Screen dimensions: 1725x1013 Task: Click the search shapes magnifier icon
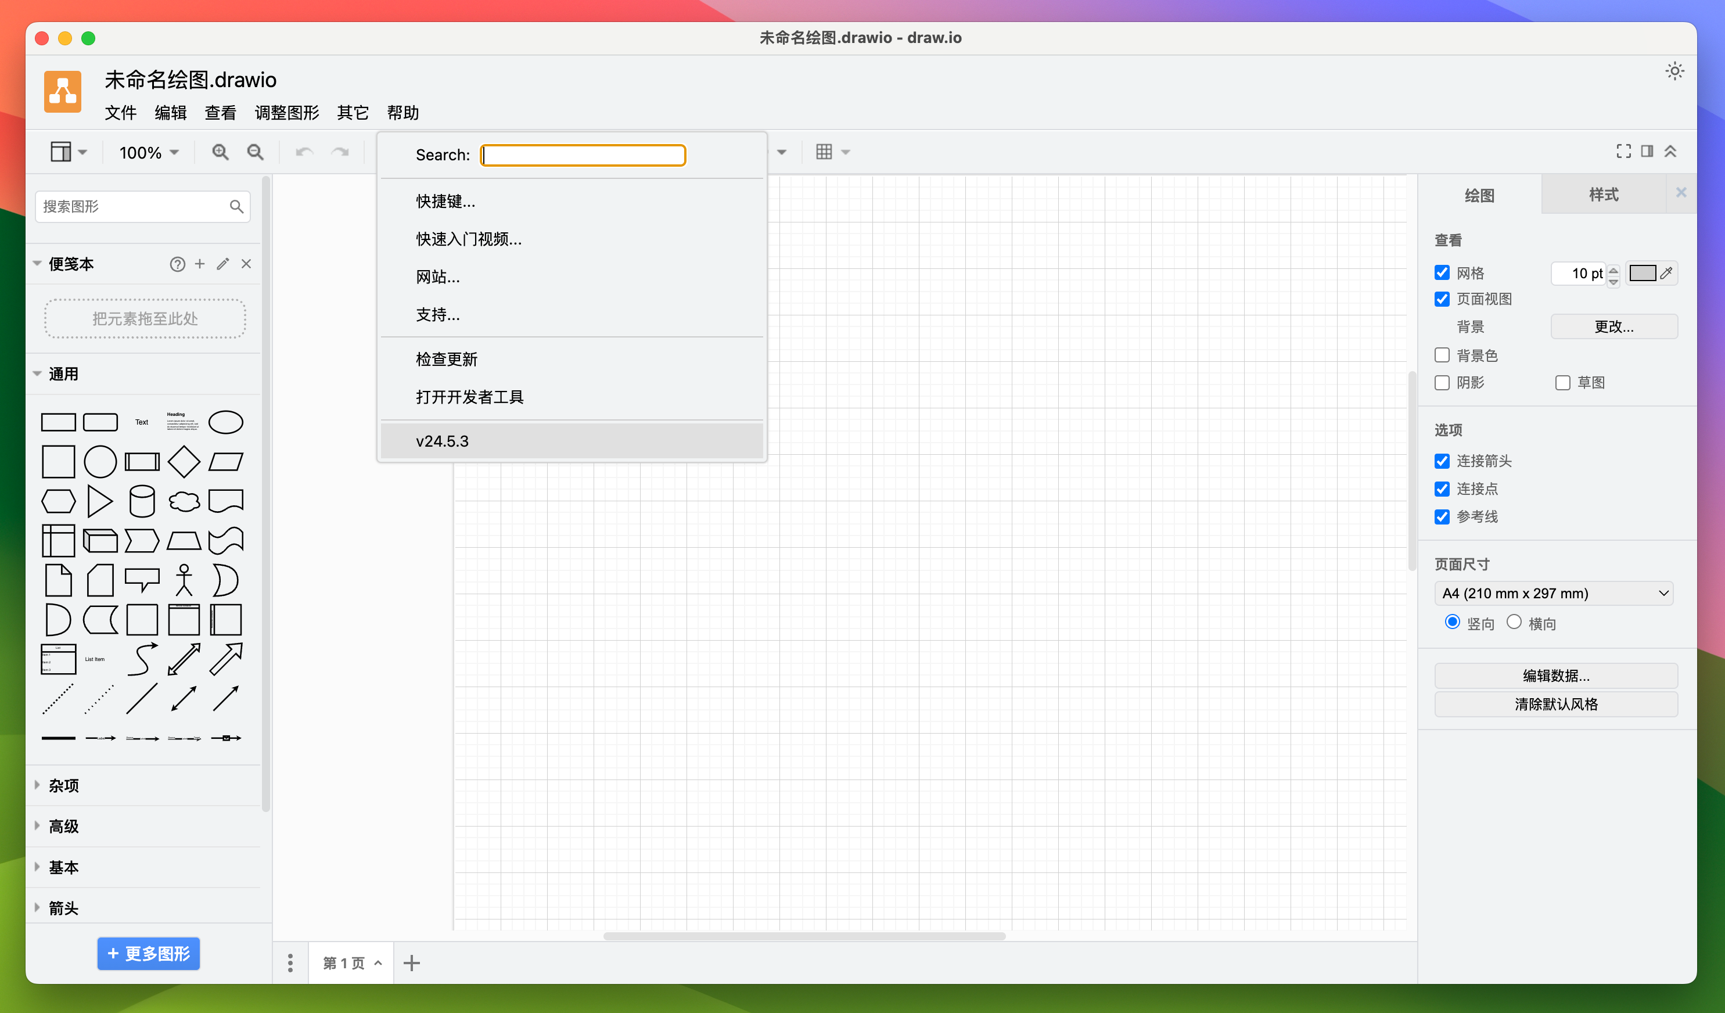tap(236, 207)
